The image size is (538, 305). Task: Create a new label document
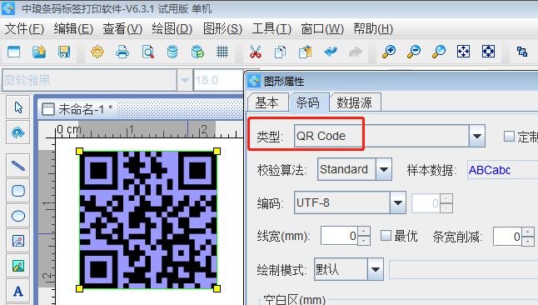click(13, 52)
